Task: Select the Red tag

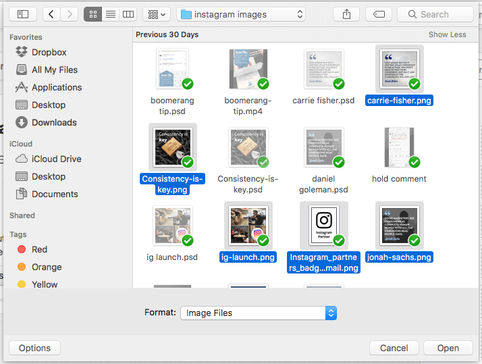Action: [x=39, y=249]
